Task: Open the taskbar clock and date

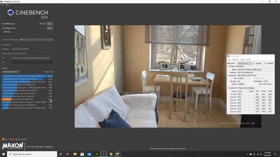Action: (x=267, y=154)
